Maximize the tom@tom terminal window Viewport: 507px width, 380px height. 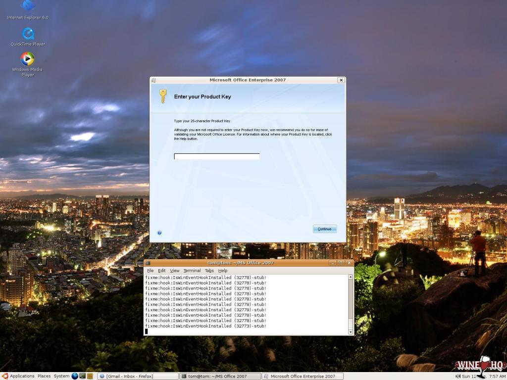point(341,263)
